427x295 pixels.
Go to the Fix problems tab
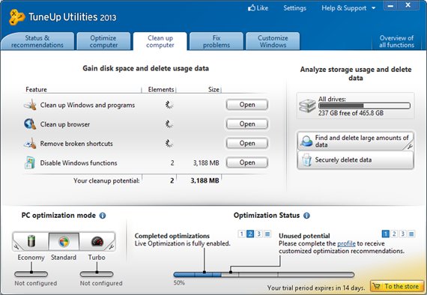click(216, 41)
